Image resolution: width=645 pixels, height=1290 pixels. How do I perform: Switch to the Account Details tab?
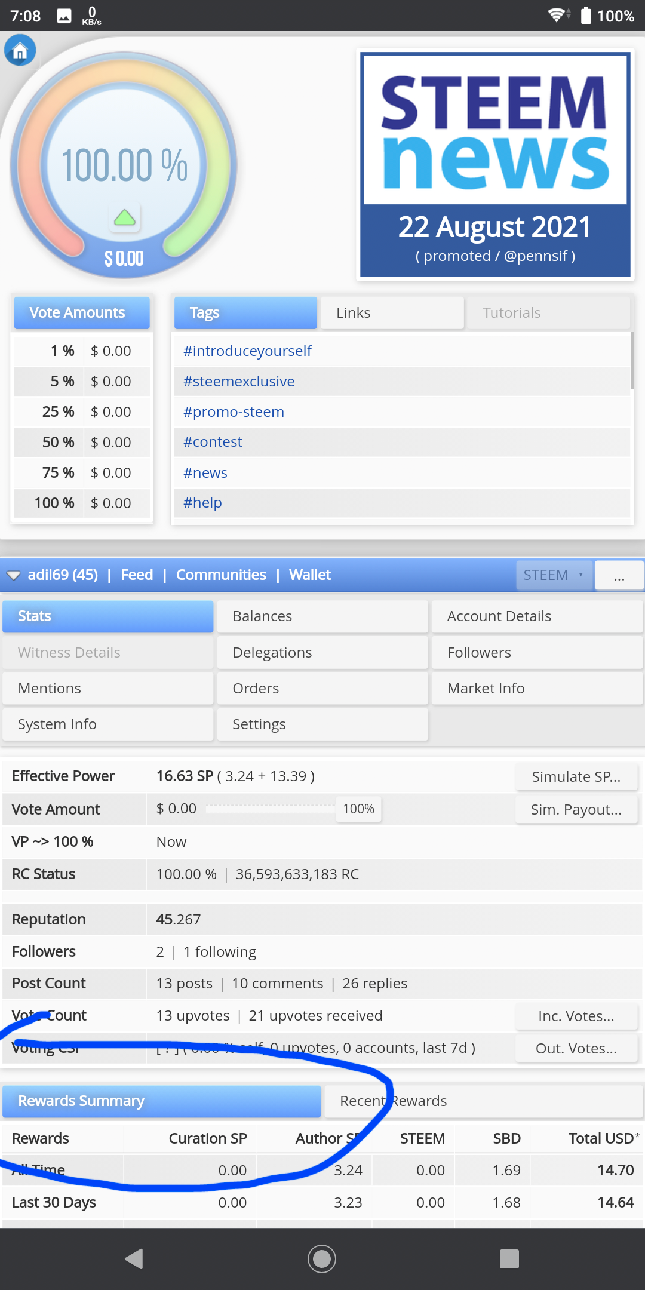537,616
